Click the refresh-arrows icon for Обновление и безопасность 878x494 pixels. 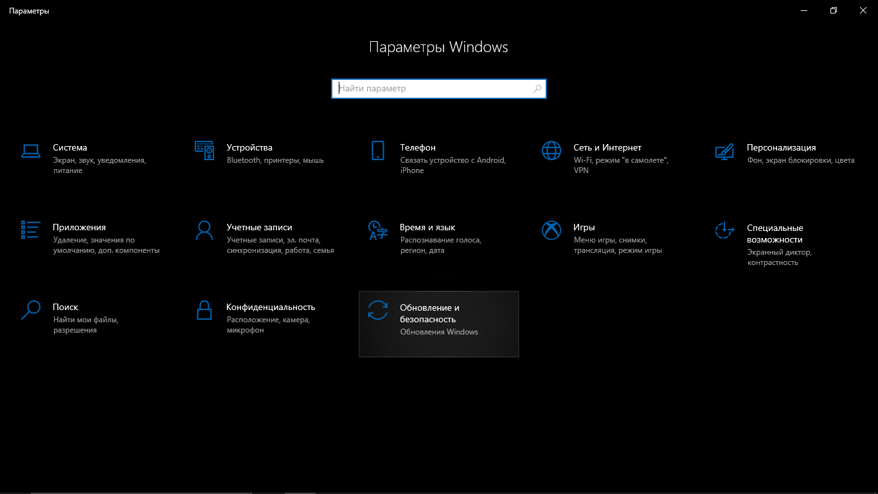click(378, 309)
